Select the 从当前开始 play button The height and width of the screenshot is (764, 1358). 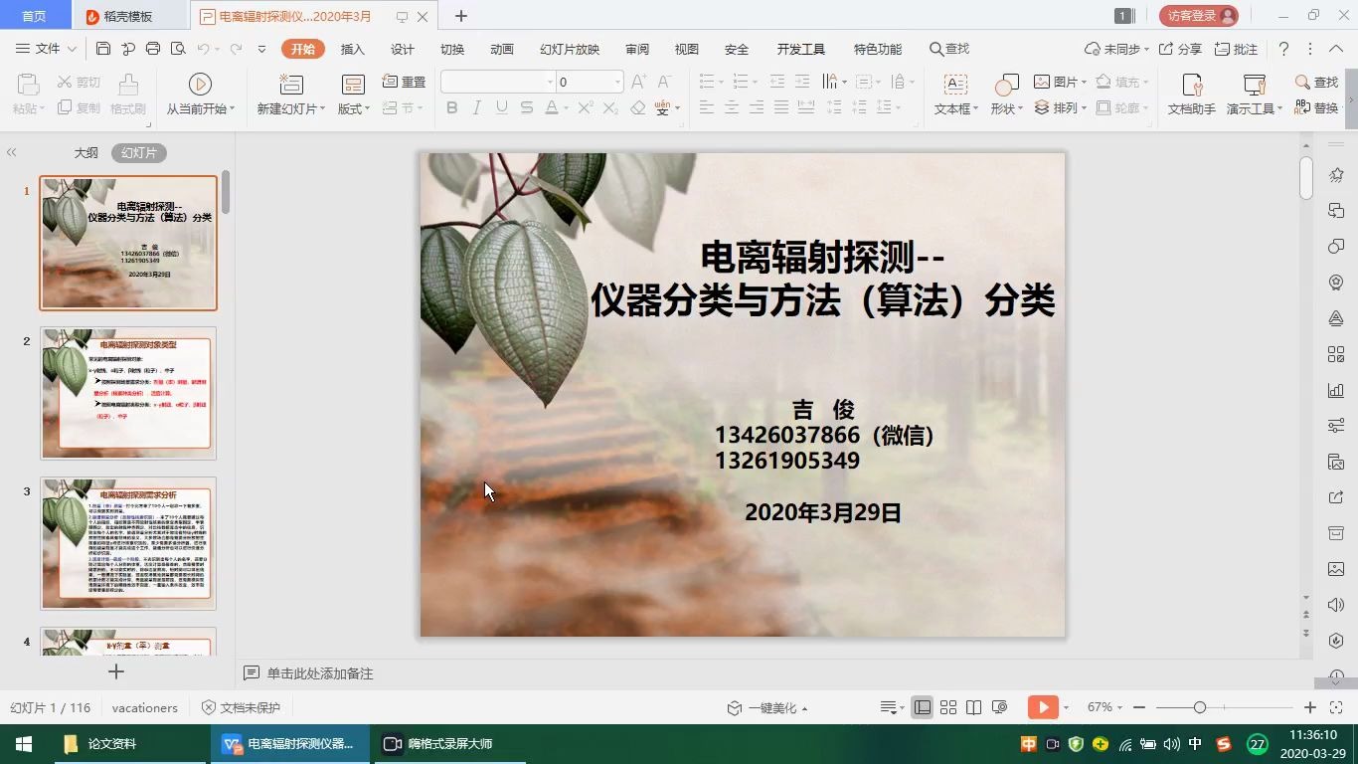point(198,95)
